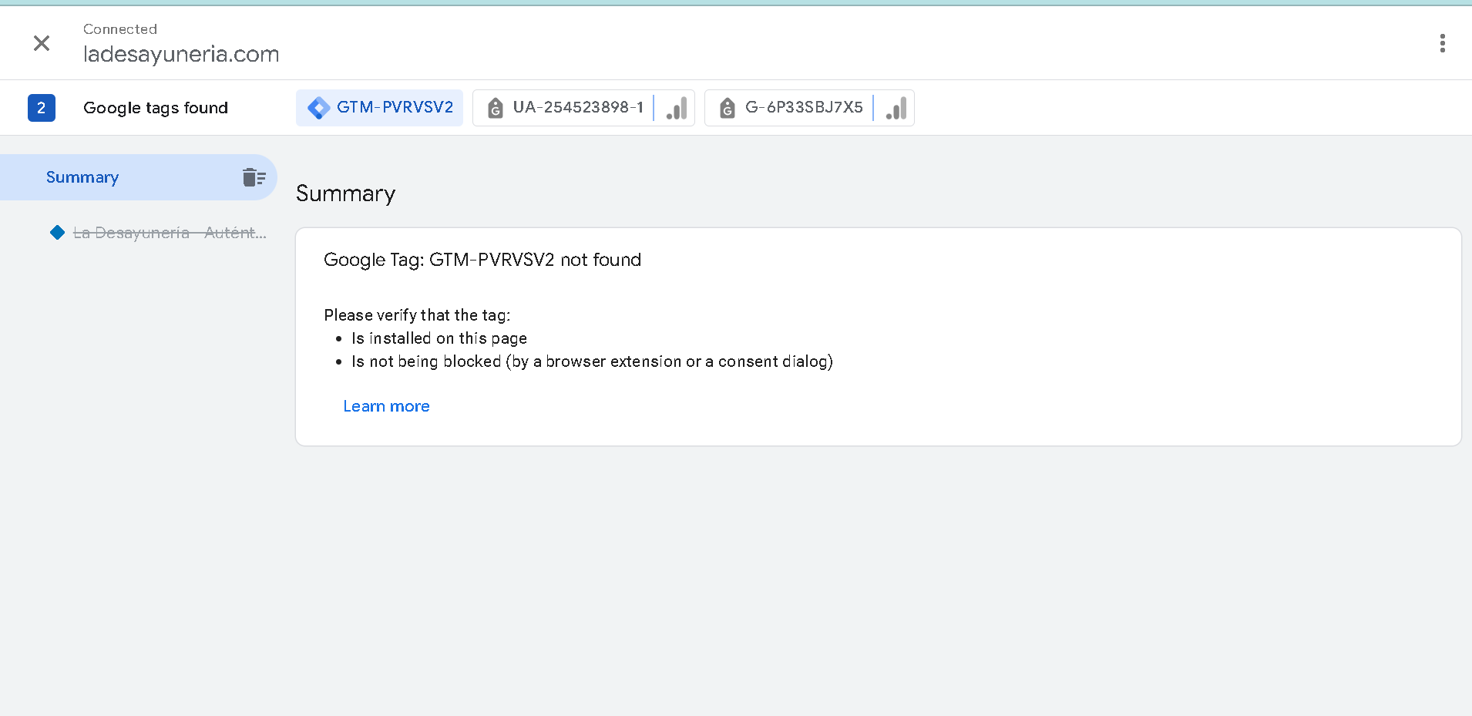Click the 'GTM-PVRVSV2 not found' message heading
The width and height of the screenshot is (1472, 716).
point(482,260)
